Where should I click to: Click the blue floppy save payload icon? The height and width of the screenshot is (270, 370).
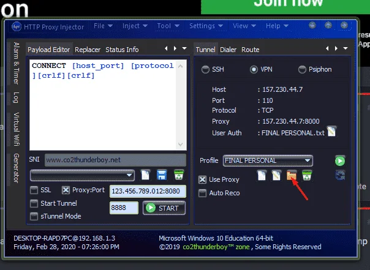(162, 175)
